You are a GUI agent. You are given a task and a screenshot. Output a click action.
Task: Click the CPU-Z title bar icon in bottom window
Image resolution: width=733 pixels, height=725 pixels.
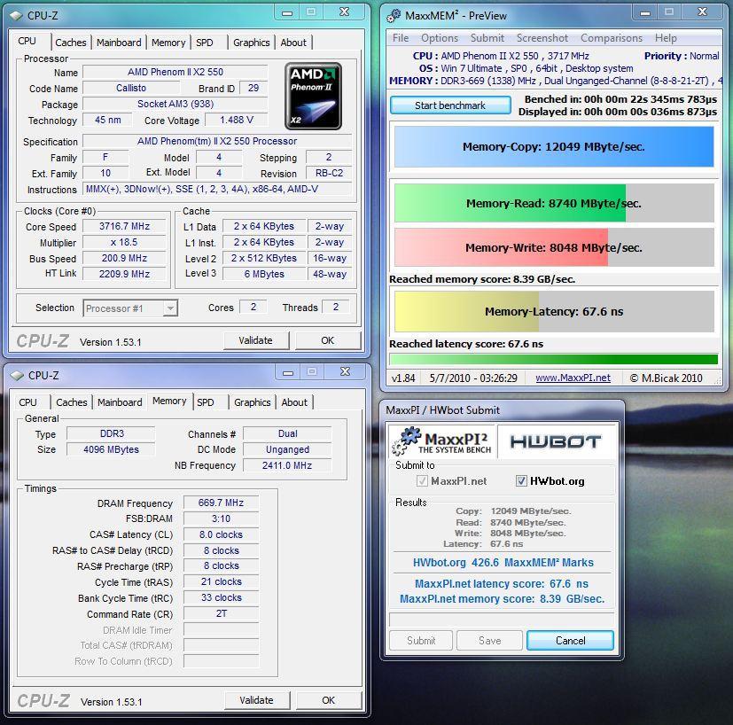pyautogui.click(x=16, y=376)
